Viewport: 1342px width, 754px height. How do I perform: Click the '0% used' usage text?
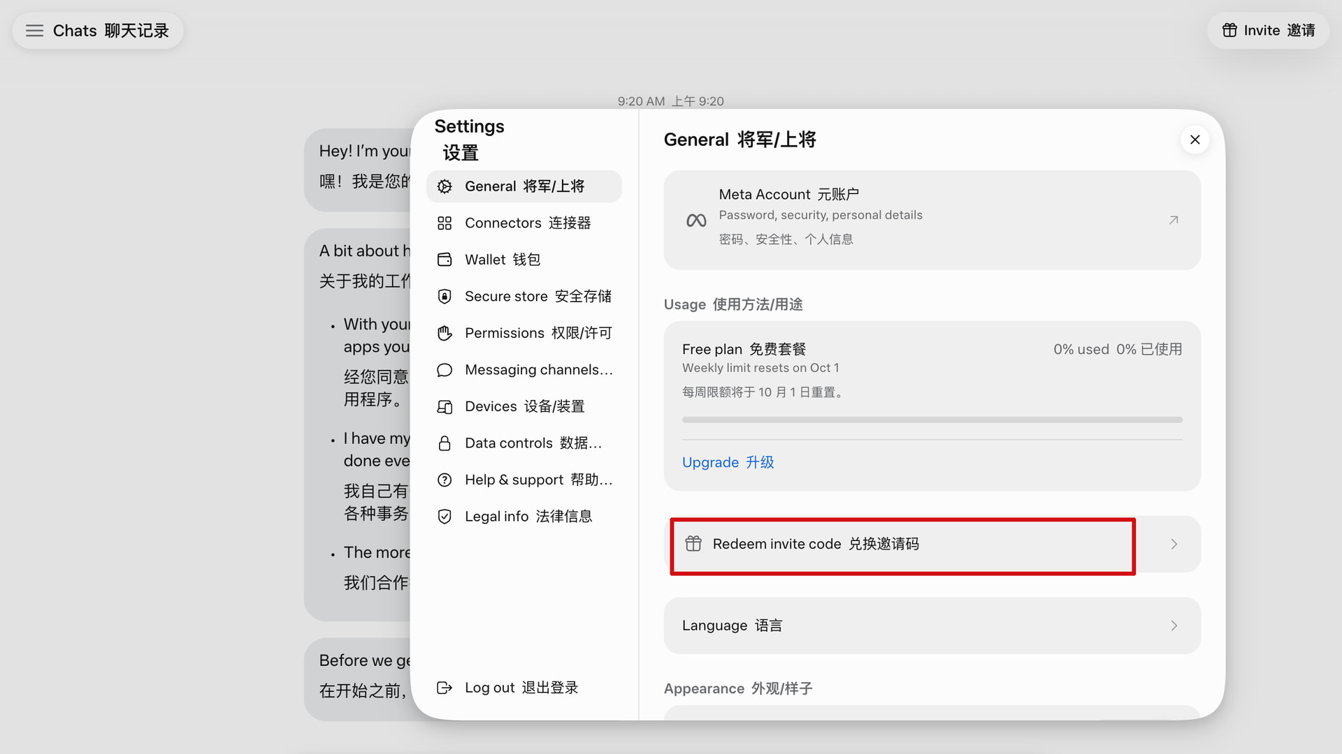pos(1081,349)
